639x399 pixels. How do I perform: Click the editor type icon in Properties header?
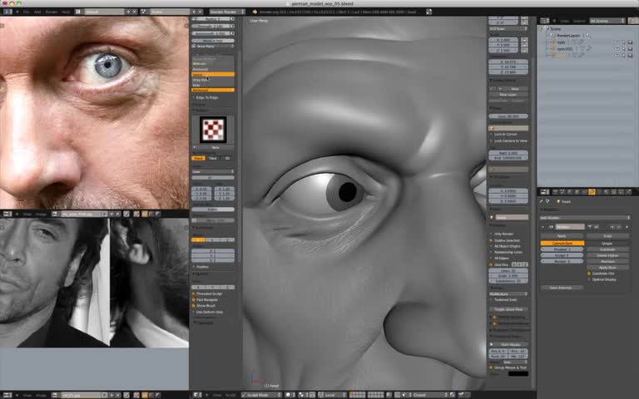point(545,192)
